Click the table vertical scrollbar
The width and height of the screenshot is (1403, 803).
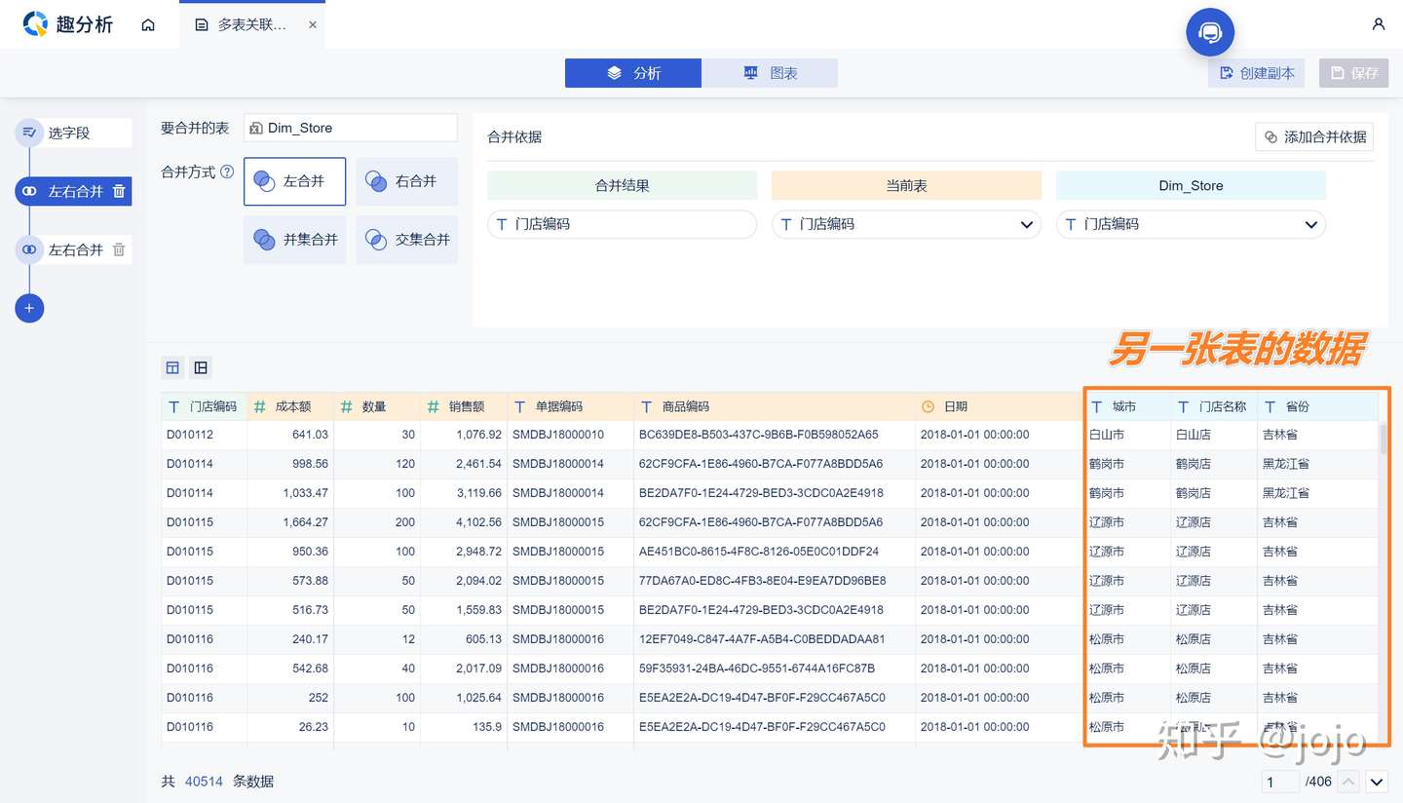pos(1383,439)
